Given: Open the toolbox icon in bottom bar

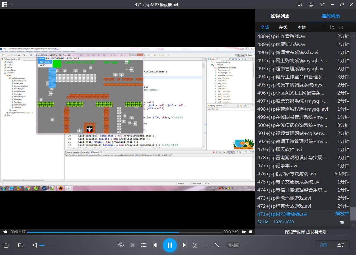Looking at the screenshot, I should 6,245.
